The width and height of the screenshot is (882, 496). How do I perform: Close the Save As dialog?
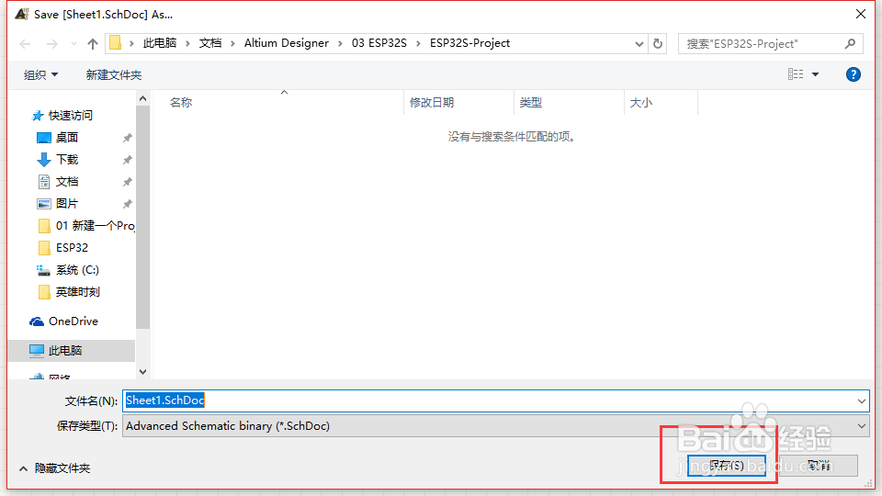861,14
